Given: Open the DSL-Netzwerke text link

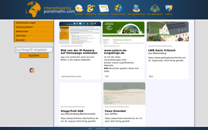Looking at the screenshot, I should [155, 14].
